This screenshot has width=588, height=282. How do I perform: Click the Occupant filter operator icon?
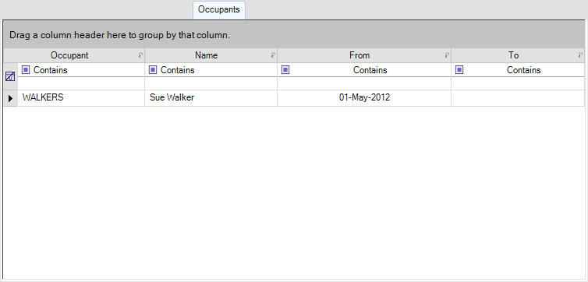coord(26,69)
